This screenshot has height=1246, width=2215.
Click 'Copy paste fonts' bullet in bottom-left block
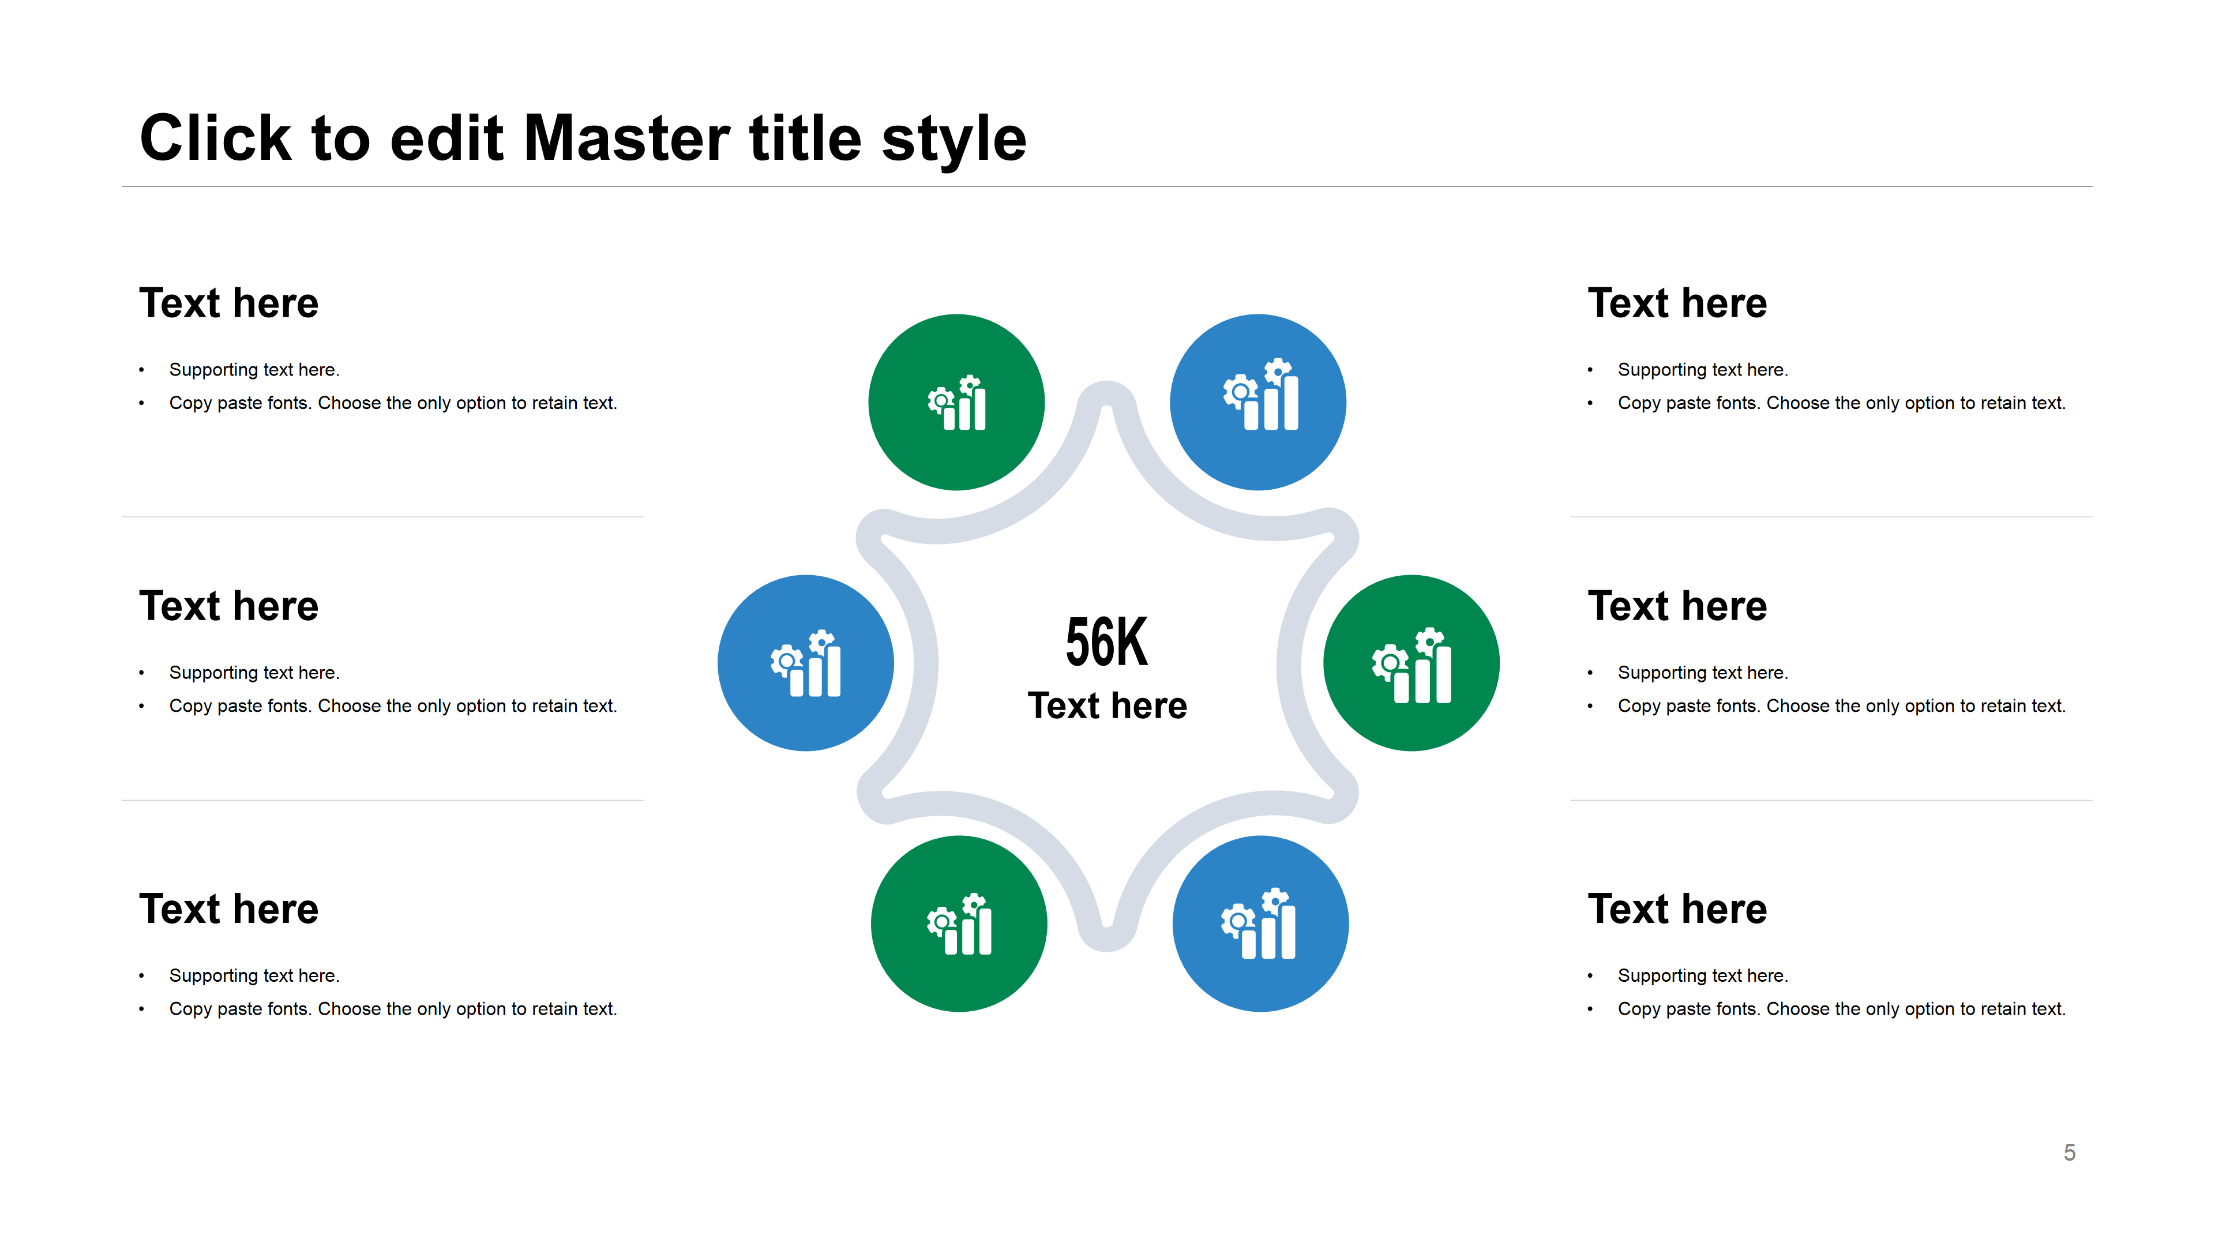pos(393,1009)
